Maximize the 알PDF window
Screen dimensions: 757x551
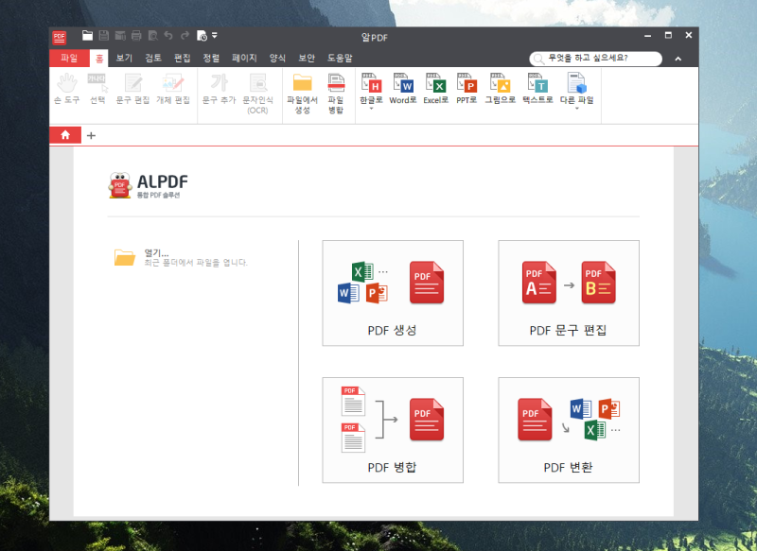point(668,35)
